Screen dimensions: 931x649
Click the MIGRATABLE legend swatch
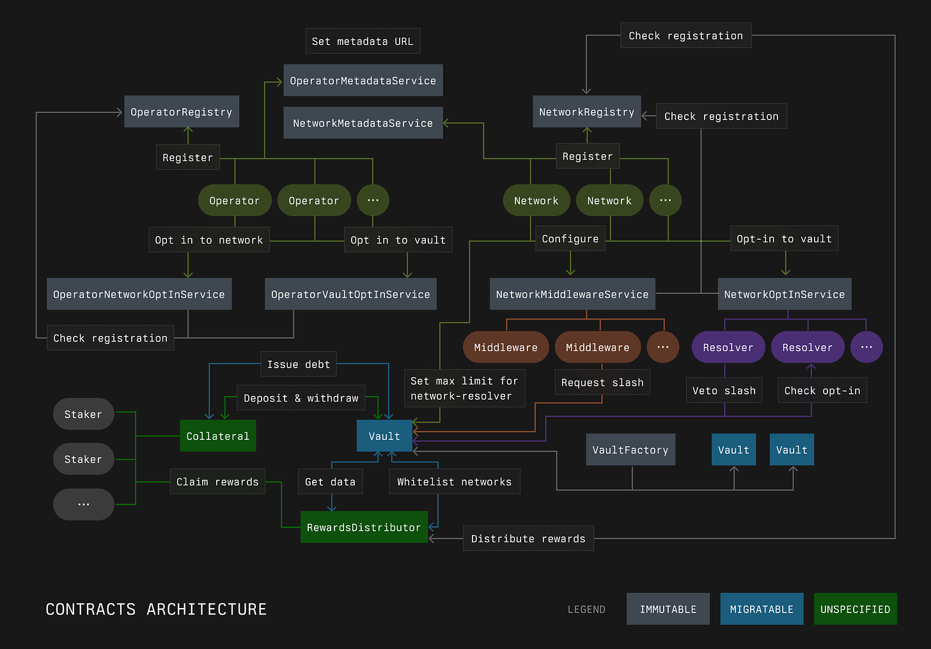click(762, 609)
